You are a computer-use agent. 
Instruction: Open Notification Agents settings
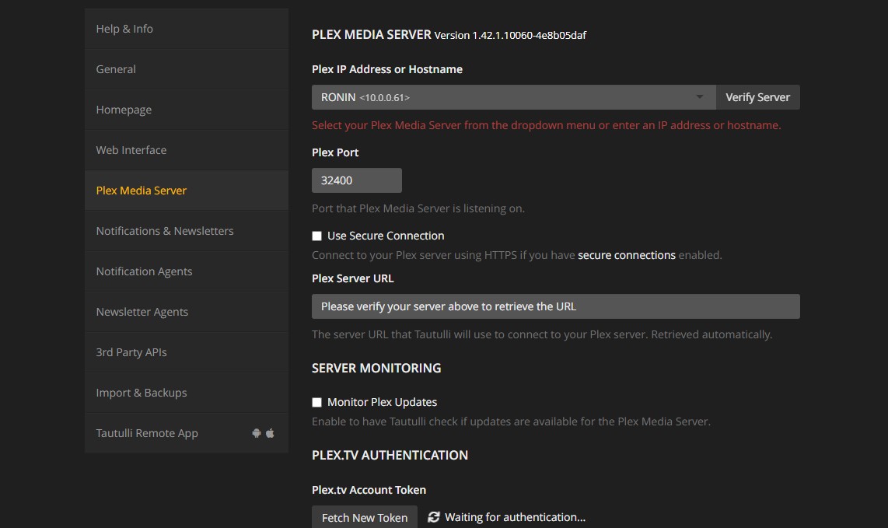[x=187, y=271]
